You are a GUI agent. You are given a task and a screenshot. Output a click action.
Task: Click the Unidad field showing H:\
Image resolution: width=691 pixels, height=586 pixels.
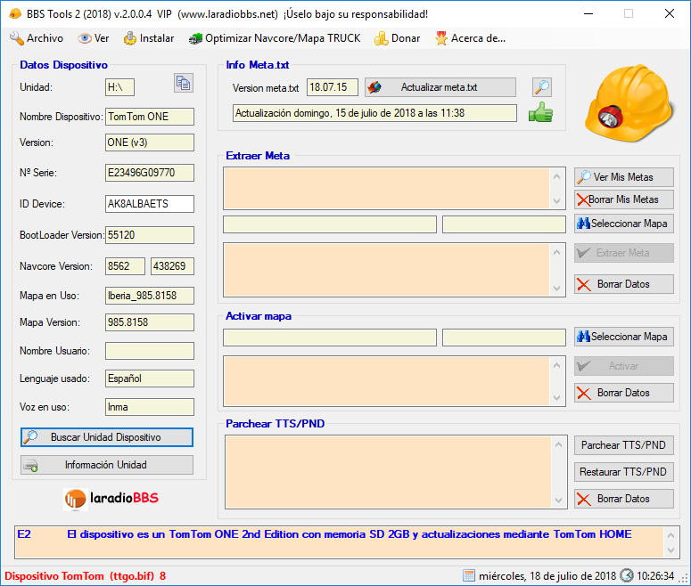coord(119,87)
